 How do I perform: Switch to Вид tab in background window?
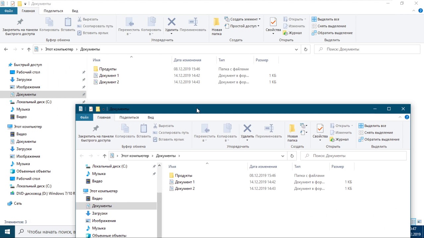click(75, 11)
